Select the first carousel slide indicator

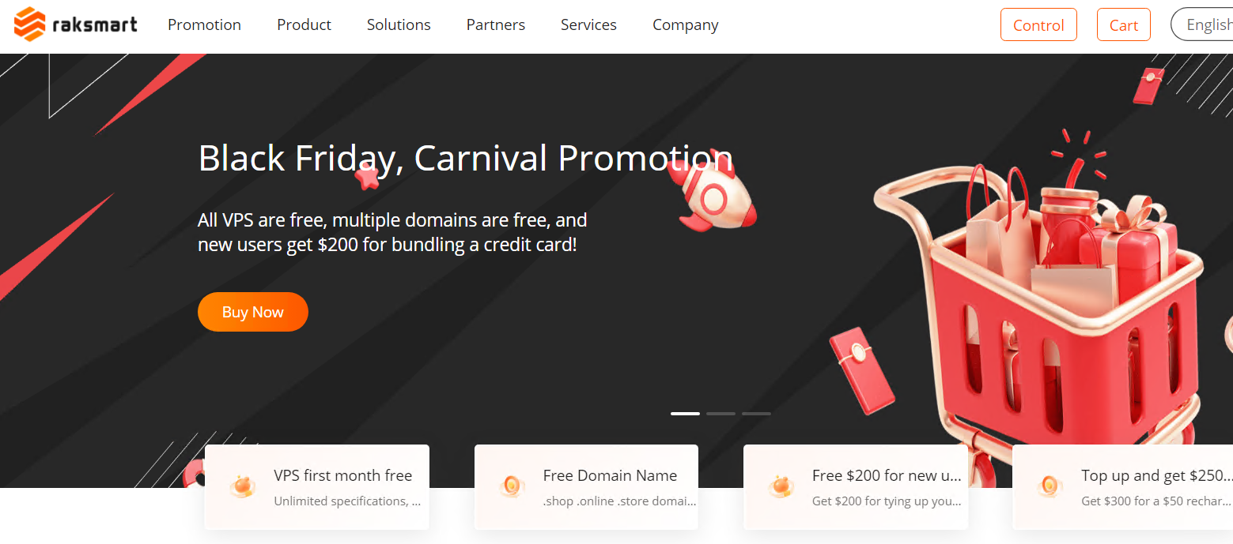pyautogui.click(x=685, y=414)
